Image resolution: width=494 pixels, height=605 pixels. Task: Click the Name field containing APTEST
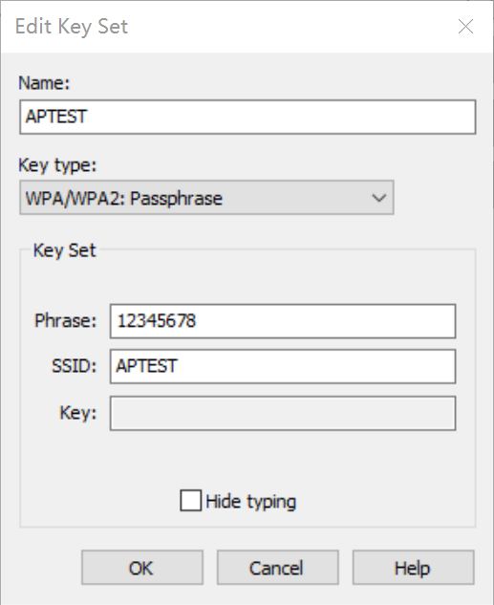[247, 117]
